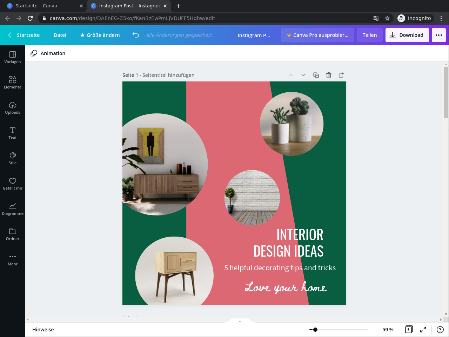449x337 pixels.
Task: Open the Stile styles panel
Action: click(13, 158)
